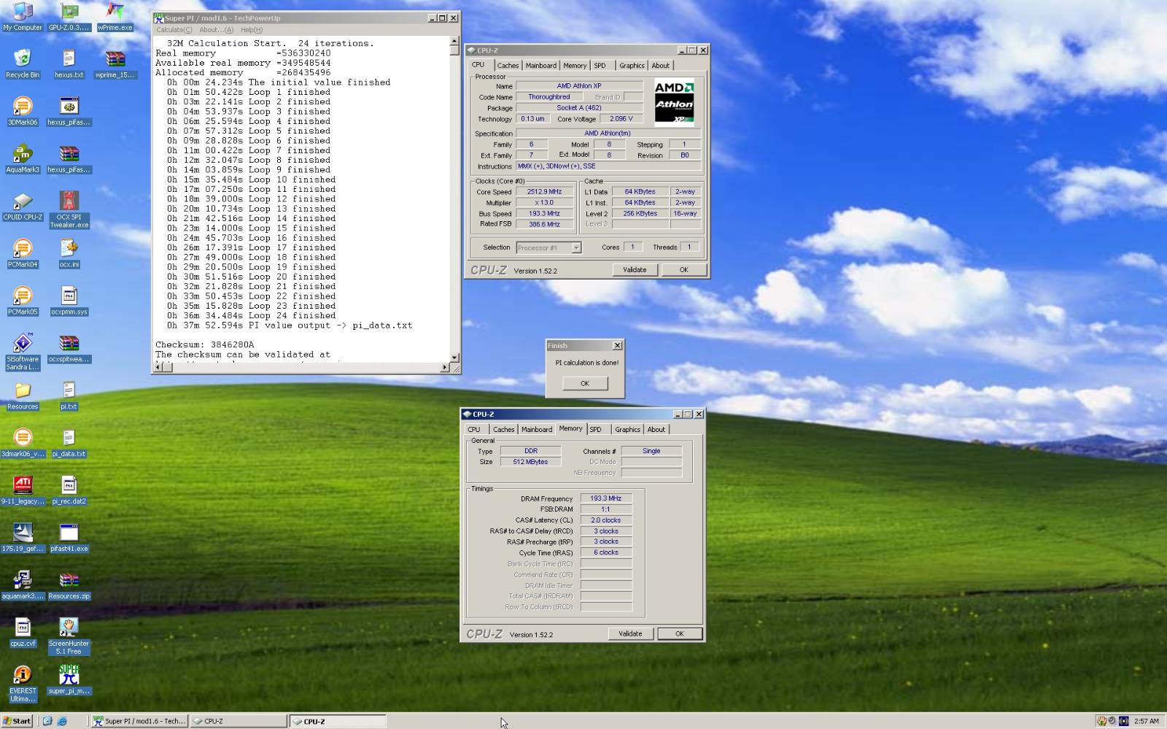Open Graphics tab in lower CPU-Z window
The height and width of the screenshot is (729, 1167).
coord(627,430)
